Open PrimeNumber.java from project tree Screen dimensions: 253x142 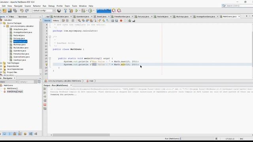point(21,54)
